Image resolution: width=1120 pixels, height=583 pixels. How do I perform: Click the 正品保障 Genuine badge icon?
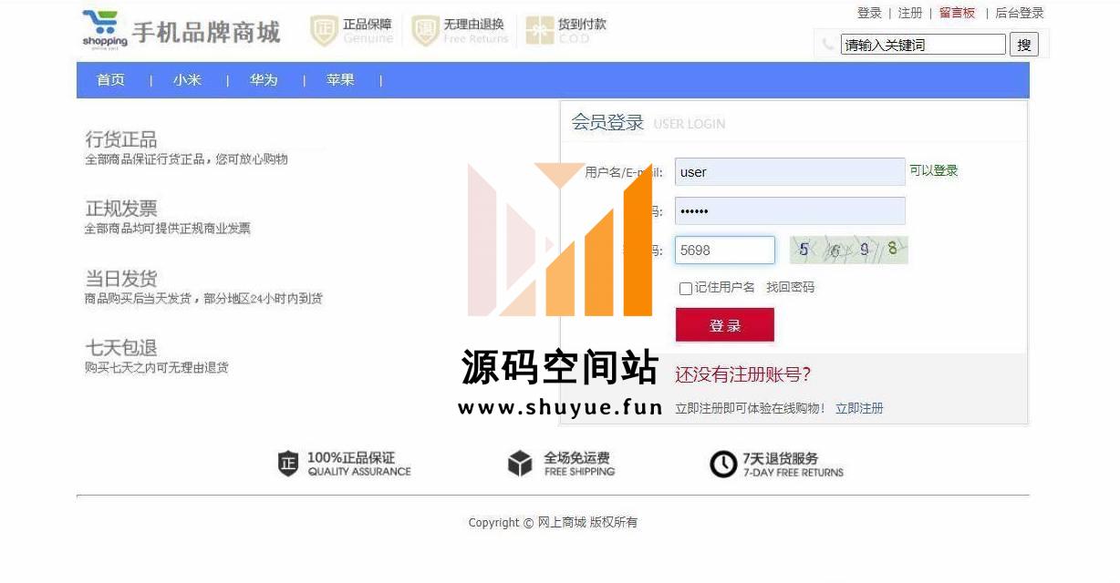324,31
